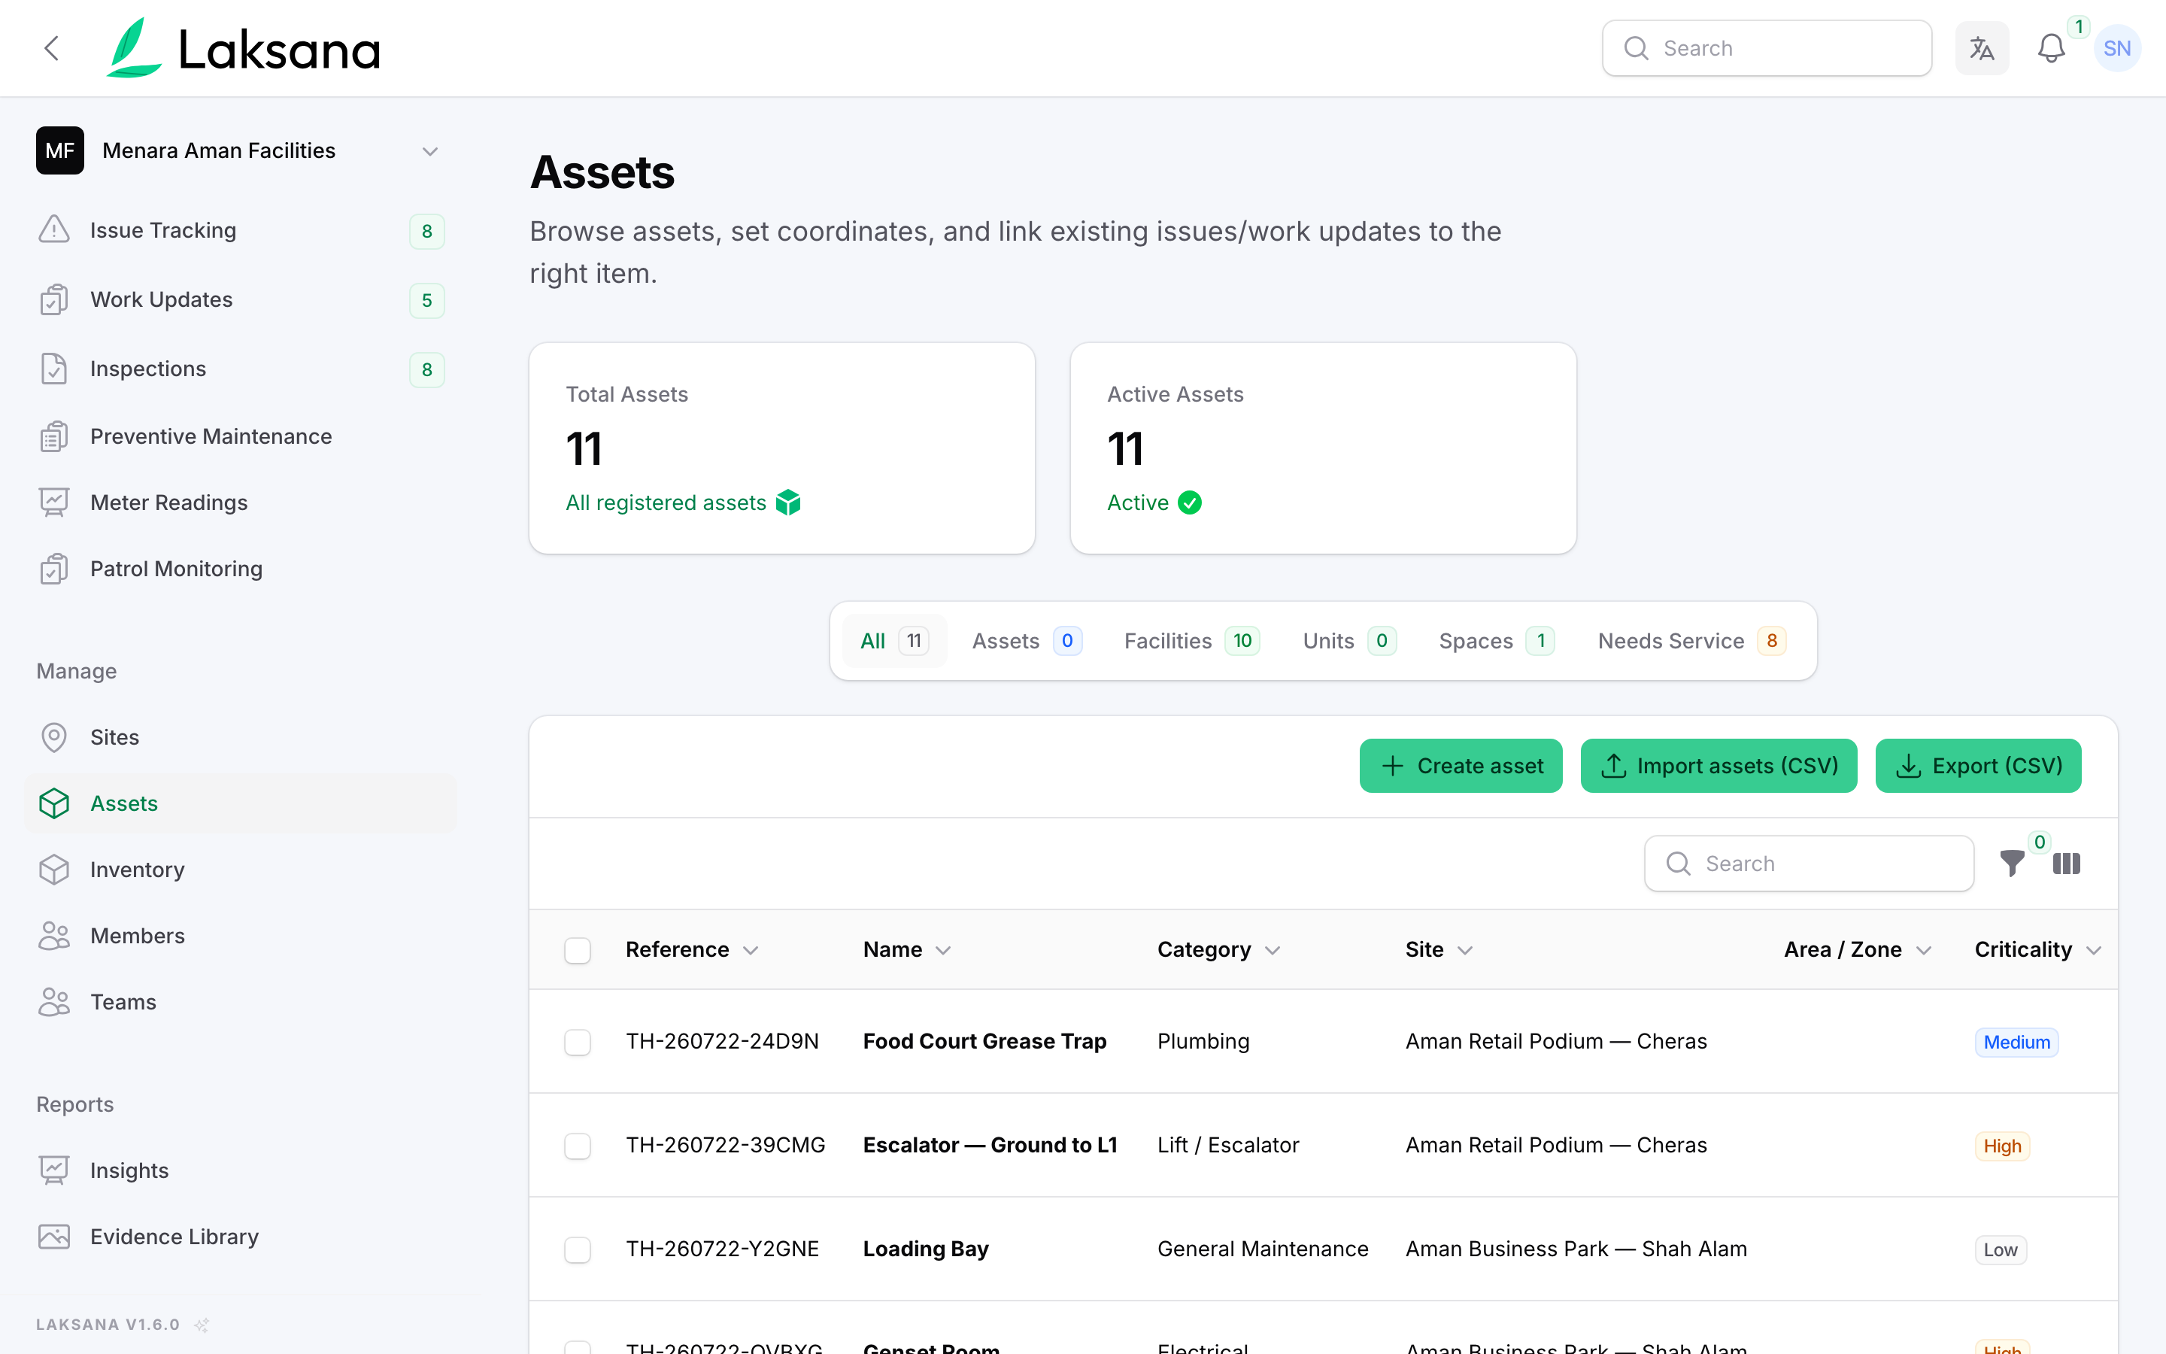Select the All tab
2166x1354 pixels.
(894, 641)
